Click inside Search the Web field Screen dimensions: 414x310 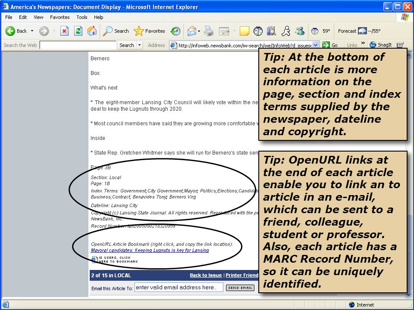pos(78,45)
